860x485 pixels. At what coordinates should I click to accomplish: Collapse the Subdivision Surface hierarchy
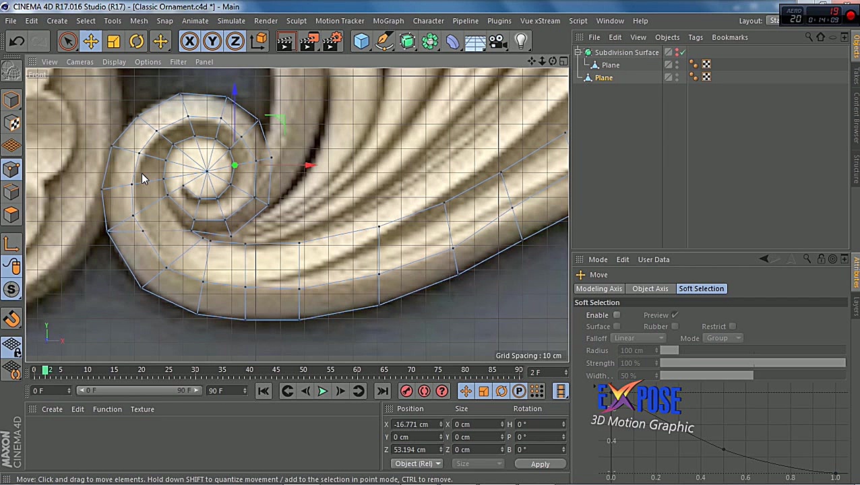(578, 52)
